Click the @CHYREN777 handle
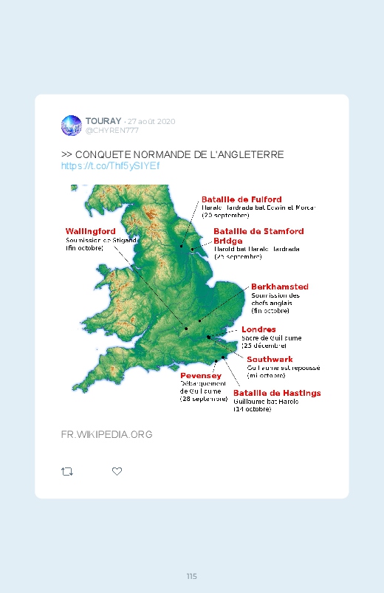The width and height of the screenshot is (384, 593). (x=112, y=131)
